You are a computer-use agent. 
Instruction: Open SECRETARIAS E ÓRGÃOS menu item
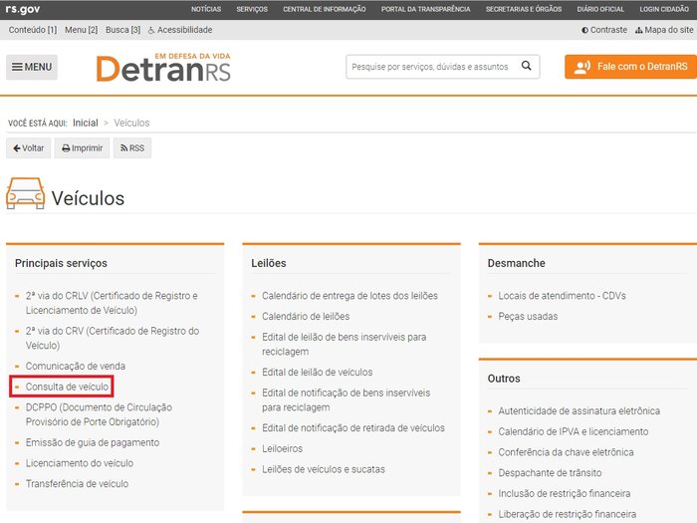coord(524,9)
